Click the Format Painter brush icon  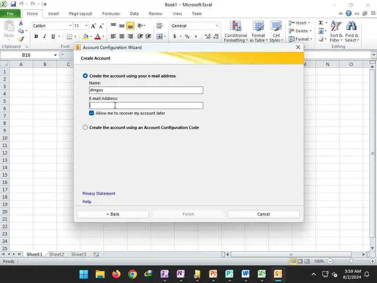pyautogui.click(x=21, y=39)
